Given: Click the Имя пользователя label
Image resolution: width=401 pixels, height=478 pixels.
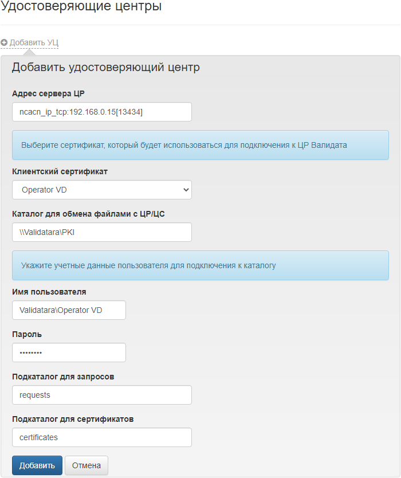Looking at the screenshot, I should (x=49, y=292).
